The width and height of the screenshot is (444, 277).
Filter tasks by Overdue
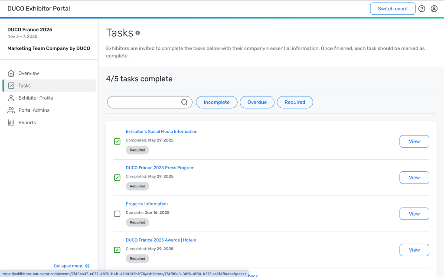coord(257,102)
